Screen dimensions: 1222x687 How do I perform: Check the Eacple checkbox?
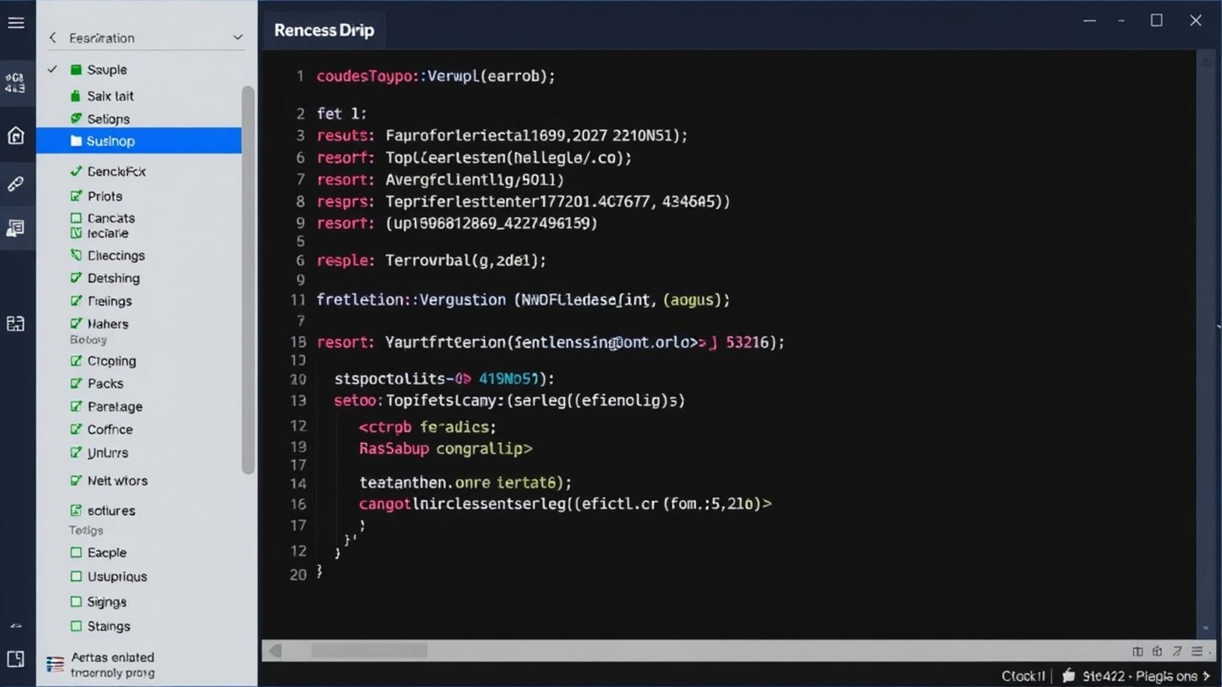point(76,552)
